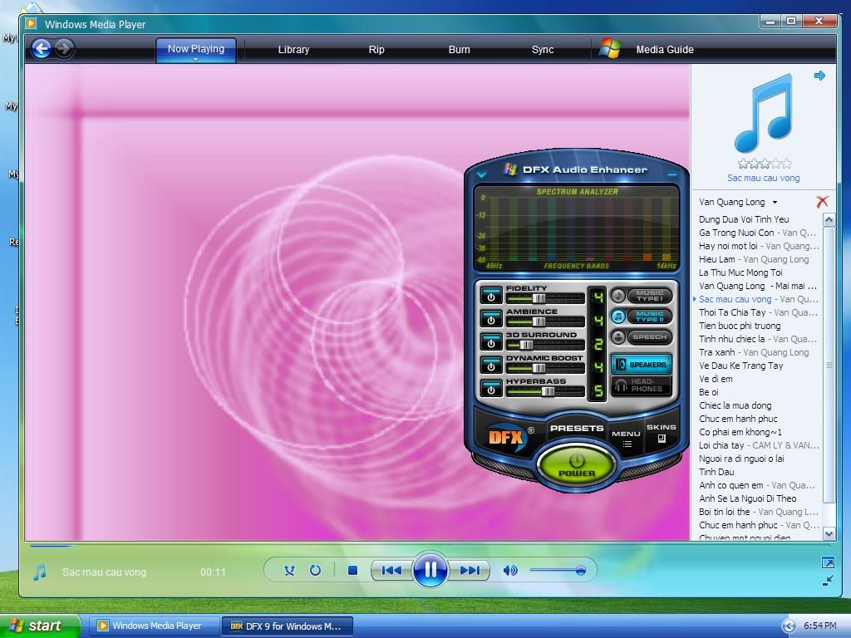Minimize the DFX Audio Enhancer panel
Image resolution: width=851 pixels, height=638 pixels.
click(671, 174)
